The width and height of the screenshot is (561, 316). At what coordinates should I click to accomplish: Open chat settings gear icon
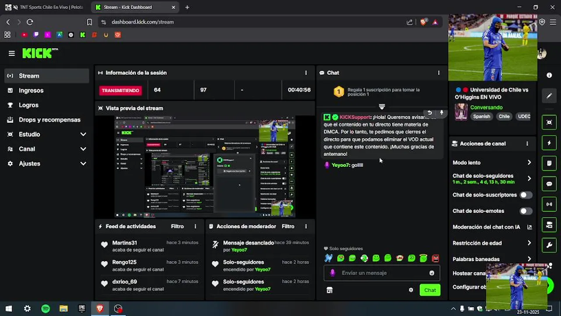[411, 290]
